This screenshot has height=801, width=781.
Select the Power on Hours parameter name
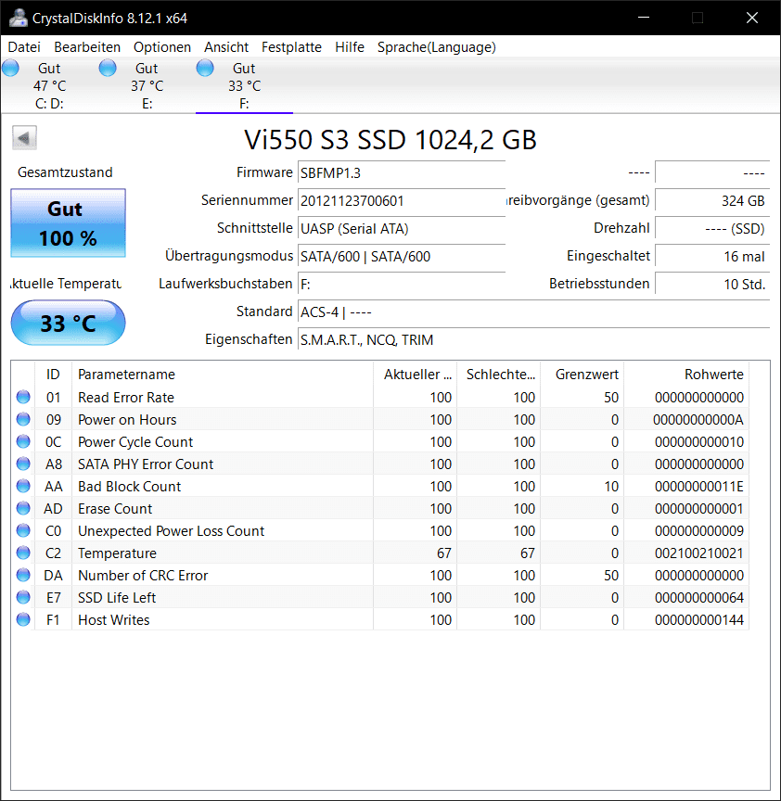pos(127,420)
